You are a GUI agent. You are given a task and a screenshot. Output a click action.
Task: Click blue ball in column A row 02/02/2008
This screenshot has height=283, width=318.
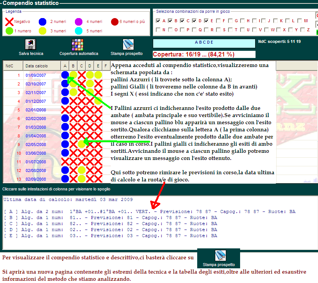pyautogui.click(x=65, y=118)
